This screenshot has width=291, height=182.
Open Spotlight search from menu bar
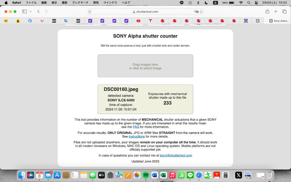click(249, 3)
